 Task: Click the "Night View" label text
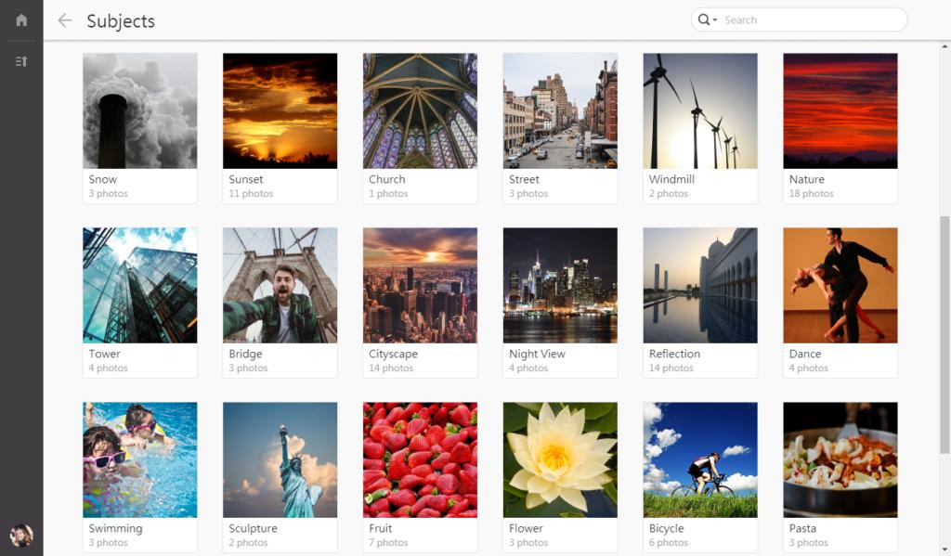pos(537,354)
